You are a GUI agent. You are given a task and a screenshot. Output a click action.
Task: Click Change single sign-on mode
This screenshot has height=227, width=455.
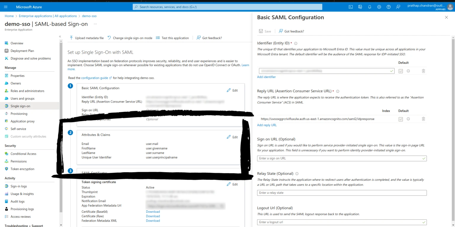(130, 38)
